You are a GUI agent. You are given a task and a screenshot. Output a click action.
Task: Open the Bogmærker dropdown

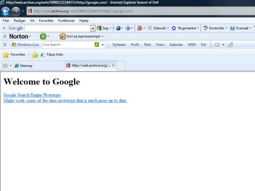click(198, 28)
